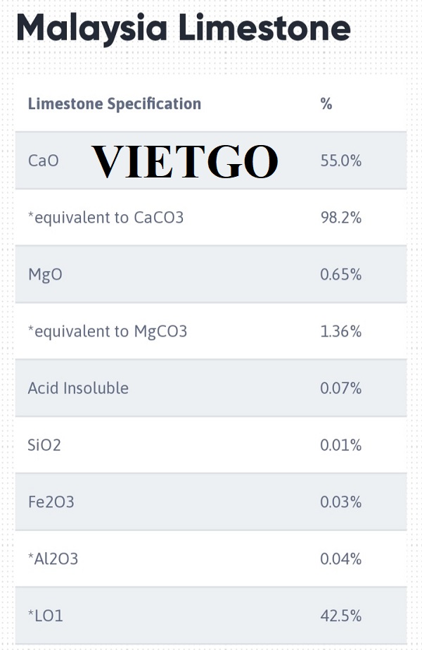The width and height of the screenshot is (422, 650).
Task: Select the 1.36% value
Action: click(x=341, y=331)
